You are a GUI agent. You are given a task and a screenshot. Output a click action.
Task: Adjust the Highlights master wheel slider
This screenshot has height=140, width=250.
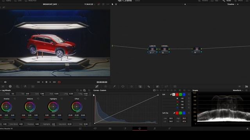click(x=53, y=119)
